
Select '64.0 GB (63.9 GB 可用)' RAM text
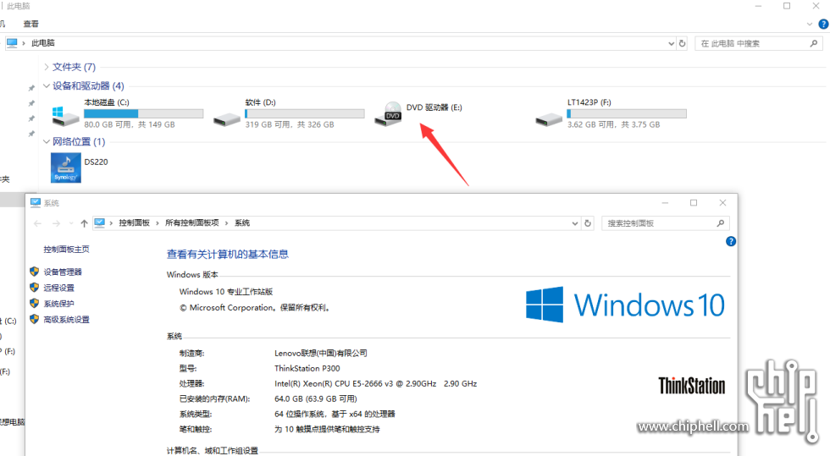click(315, 398)
